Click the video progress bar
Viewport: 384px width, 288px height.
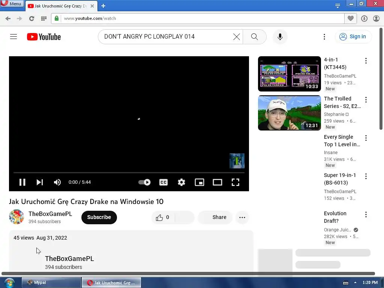[x=129, y=172]
